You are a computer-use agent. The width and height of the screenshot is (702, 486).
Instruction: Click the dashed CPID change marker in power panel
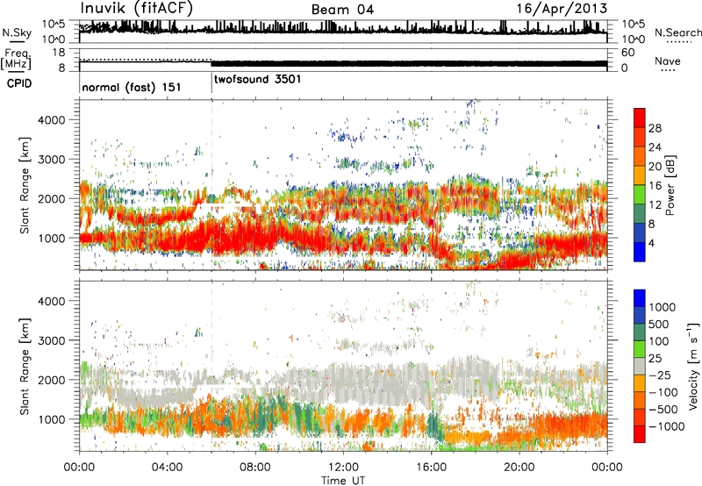(x=211, y=185)
